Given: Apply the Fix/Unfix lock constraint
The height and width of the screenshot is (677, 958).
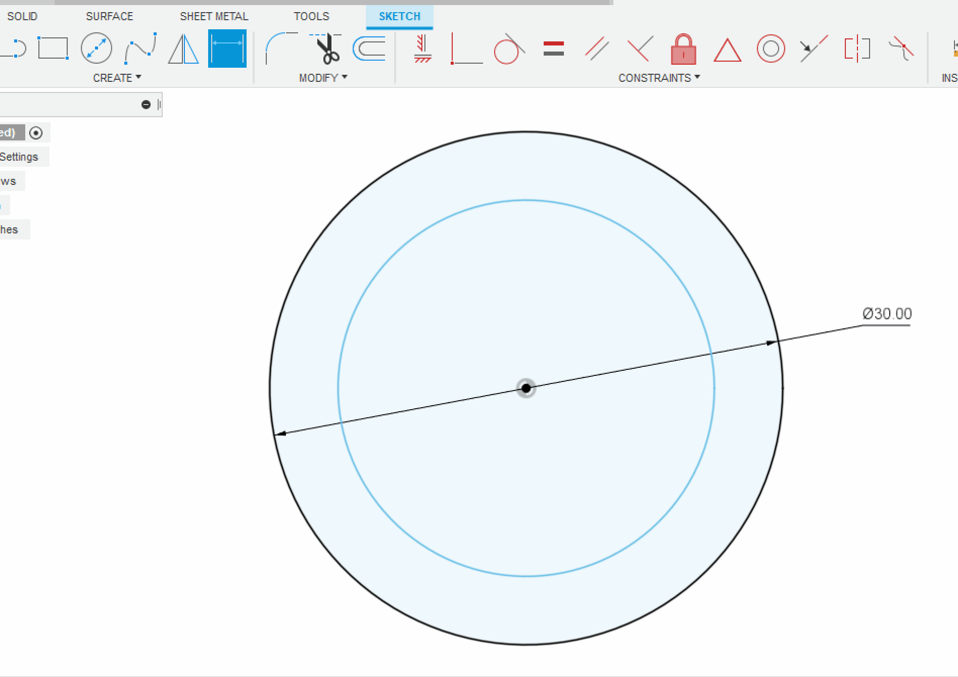Looking at the screenshot, I should point(683,49).
